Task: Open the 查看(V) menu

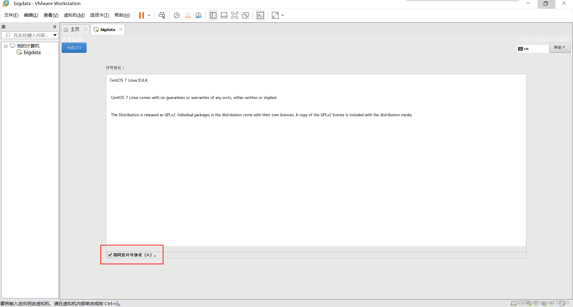Action: pyautogui.click(x=51, y=15)
